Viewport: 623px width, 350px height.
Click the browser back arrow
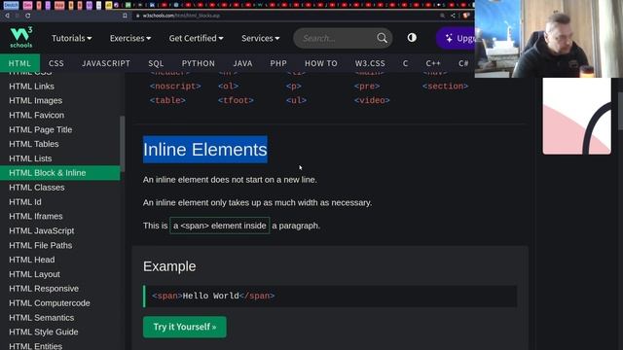pyautogui.click(x=7, y=16)
